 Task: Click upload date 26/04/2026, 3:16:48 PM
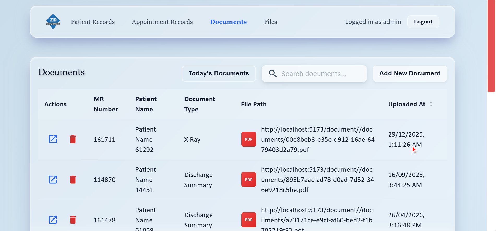406,220
